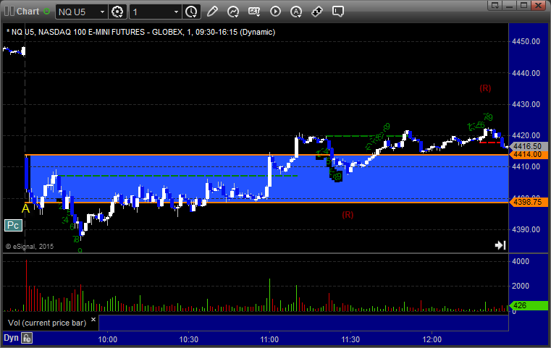Click the 4398.75 orange price label
The height and width of the screenshot is (348, 551).
[528, 202]
